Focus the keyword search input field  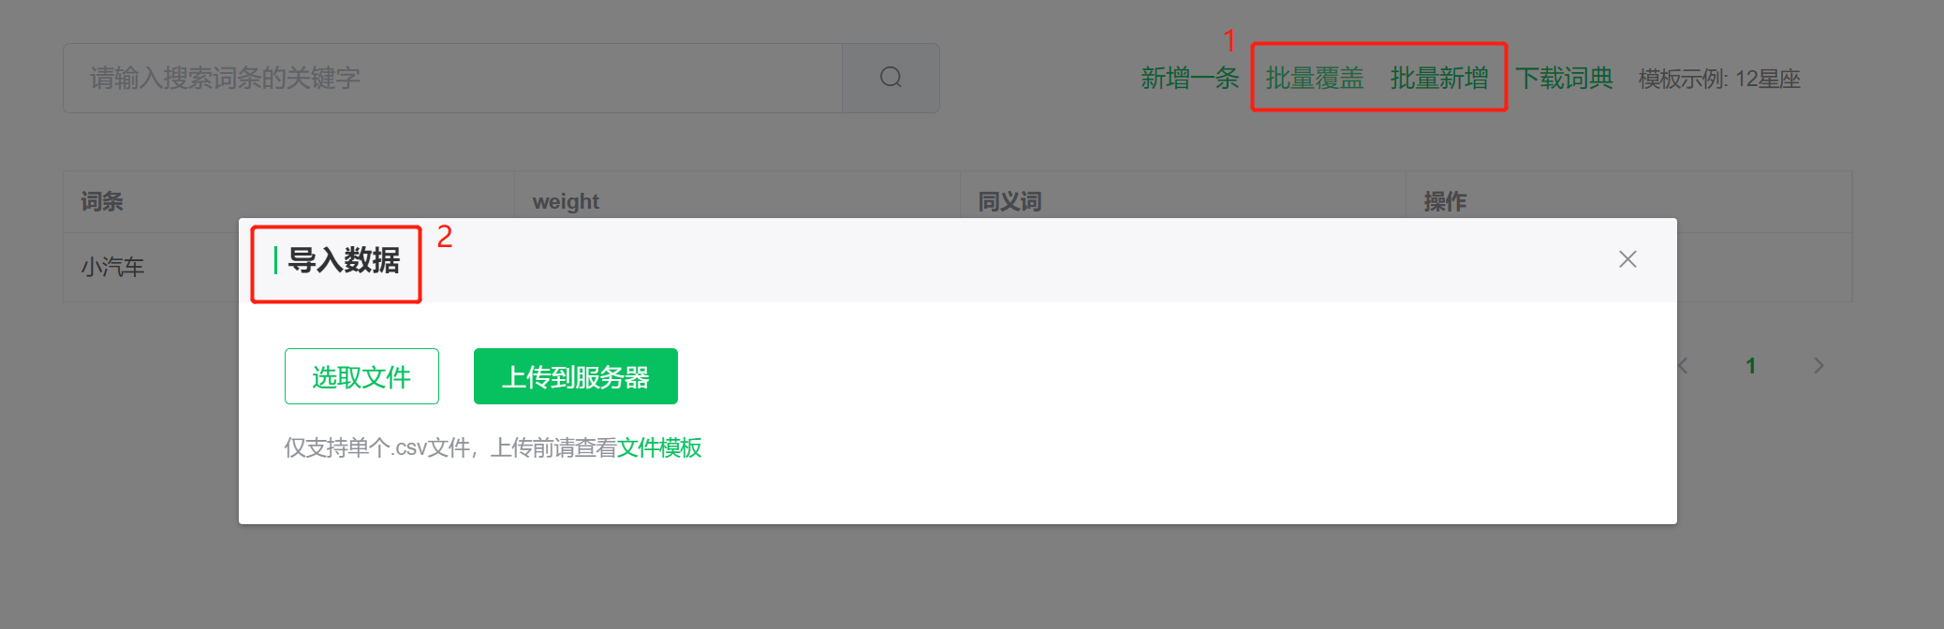pyautogui.click(x=452, y=78)
